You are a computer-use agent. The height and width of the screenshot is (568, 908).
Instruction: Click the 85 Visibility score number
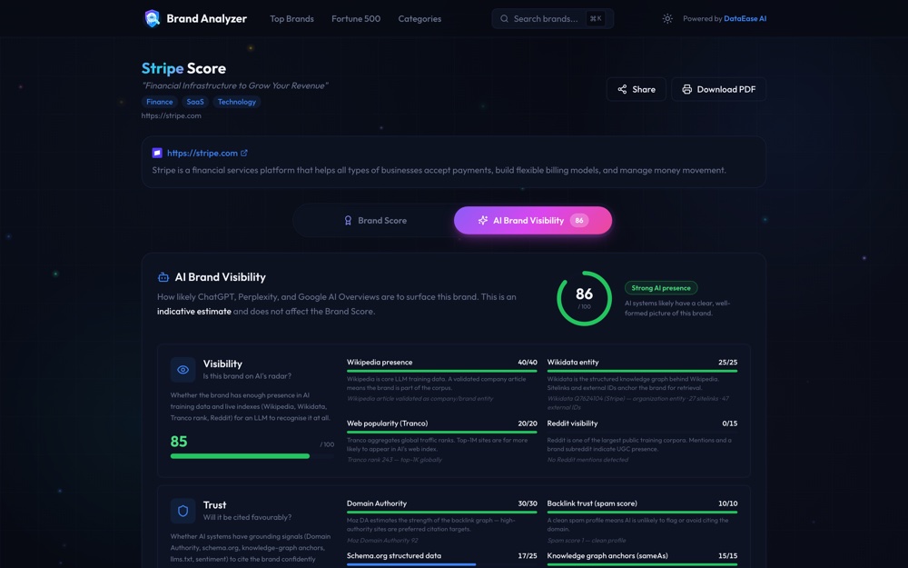(x=179, y=442)
